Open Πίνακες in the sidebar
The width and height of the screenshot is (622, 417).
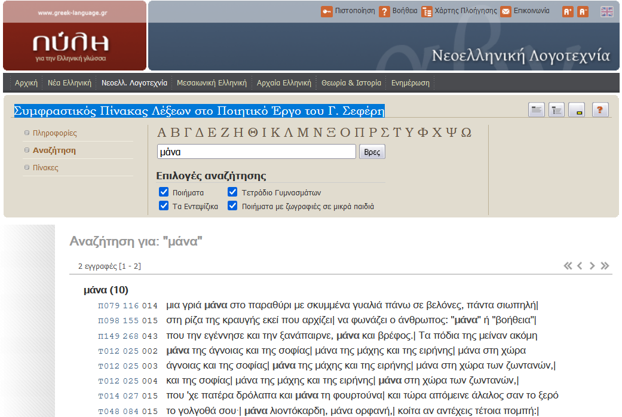tap(45, 168)
